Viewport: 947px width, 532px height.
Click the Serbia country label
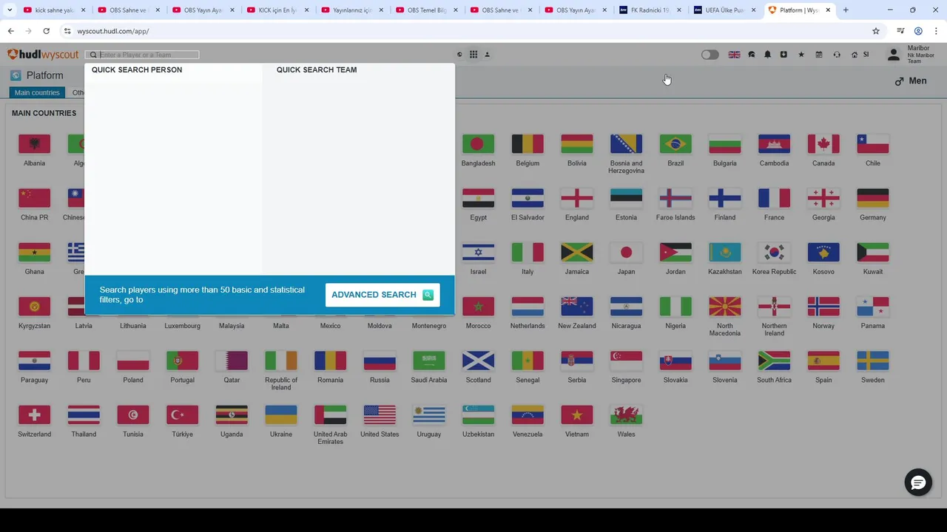[x=577, y=380]
